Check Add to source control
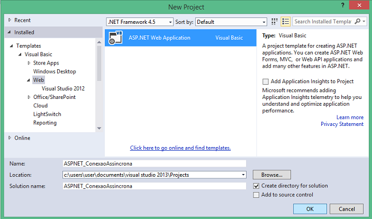Image resolution: width=372 pixels, height=219 pixels. [256, 195]
